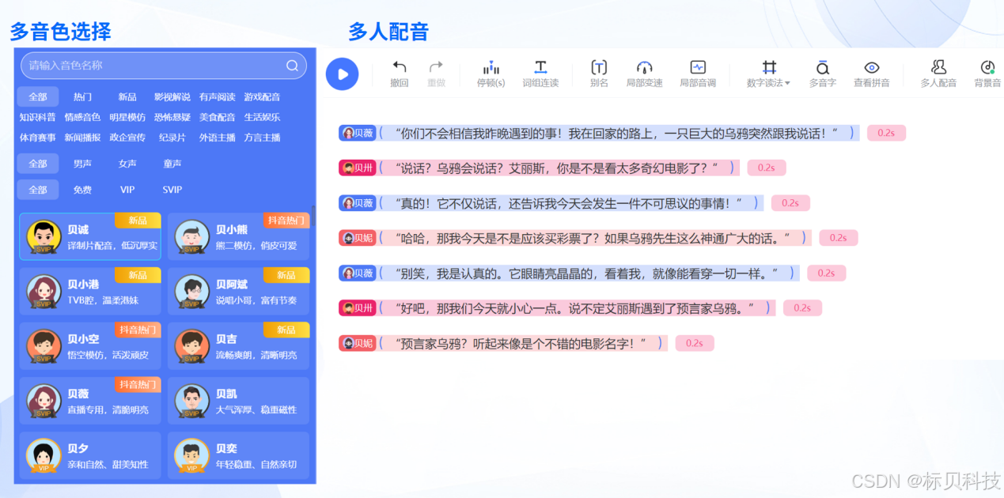Choose the 政企宣传 category
The image size is (1004, 498).
coord(127,138)
